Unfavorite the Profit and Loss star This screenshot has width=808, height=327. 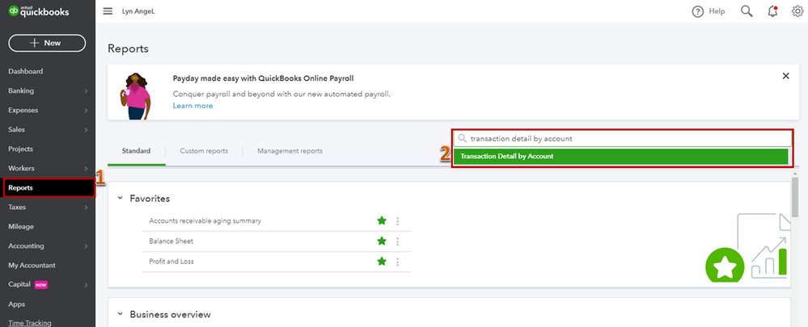point(382,261)
